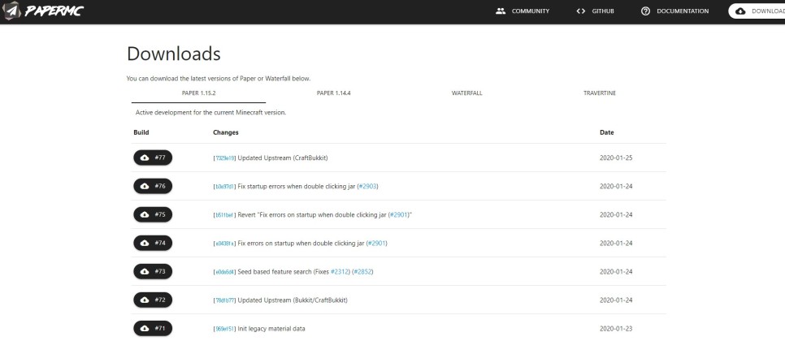Download build #77

pos(153,158)
